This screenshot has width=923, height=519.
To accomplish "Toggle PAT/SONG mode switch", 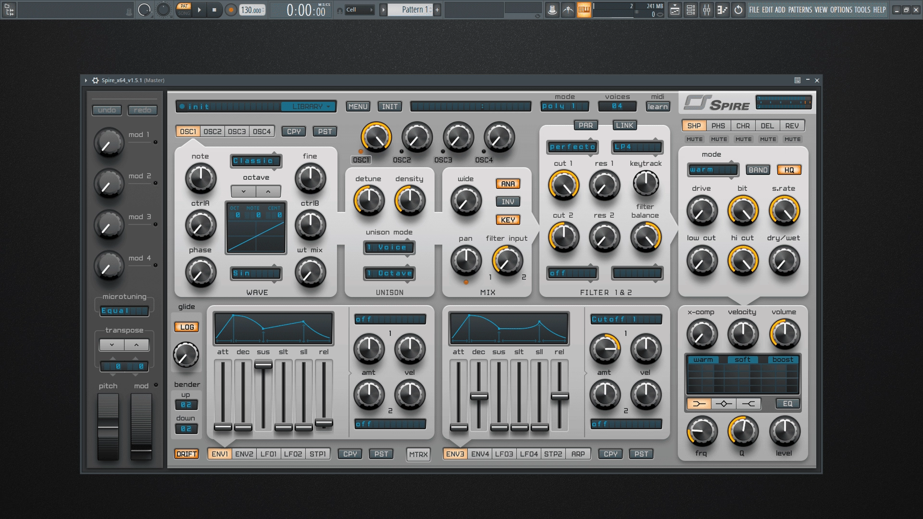I will 184,10.
